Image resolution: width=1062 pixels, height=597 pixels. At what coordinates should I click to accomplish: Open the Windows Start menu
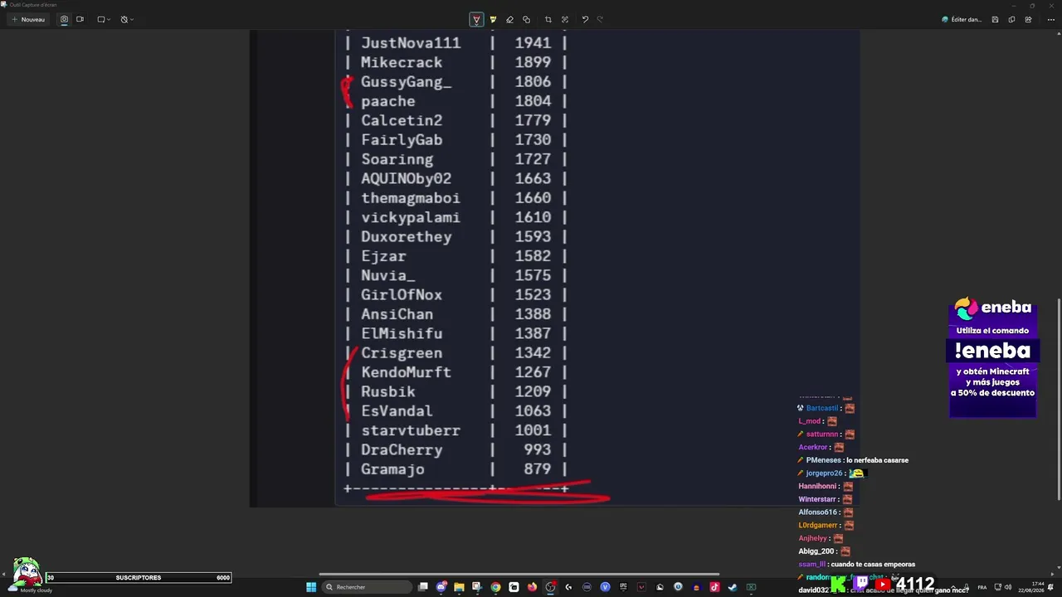[311, 587]
